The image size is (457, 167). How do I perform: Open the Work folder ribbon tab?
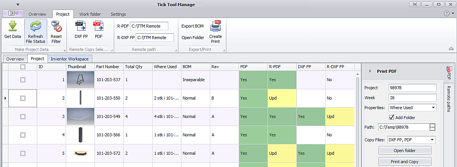(90, 14)
